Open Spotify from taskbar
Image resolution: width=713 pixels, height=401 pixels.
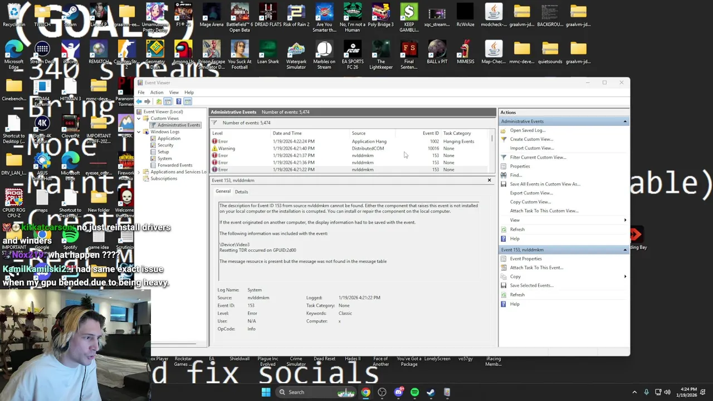[x=414, y=392]
